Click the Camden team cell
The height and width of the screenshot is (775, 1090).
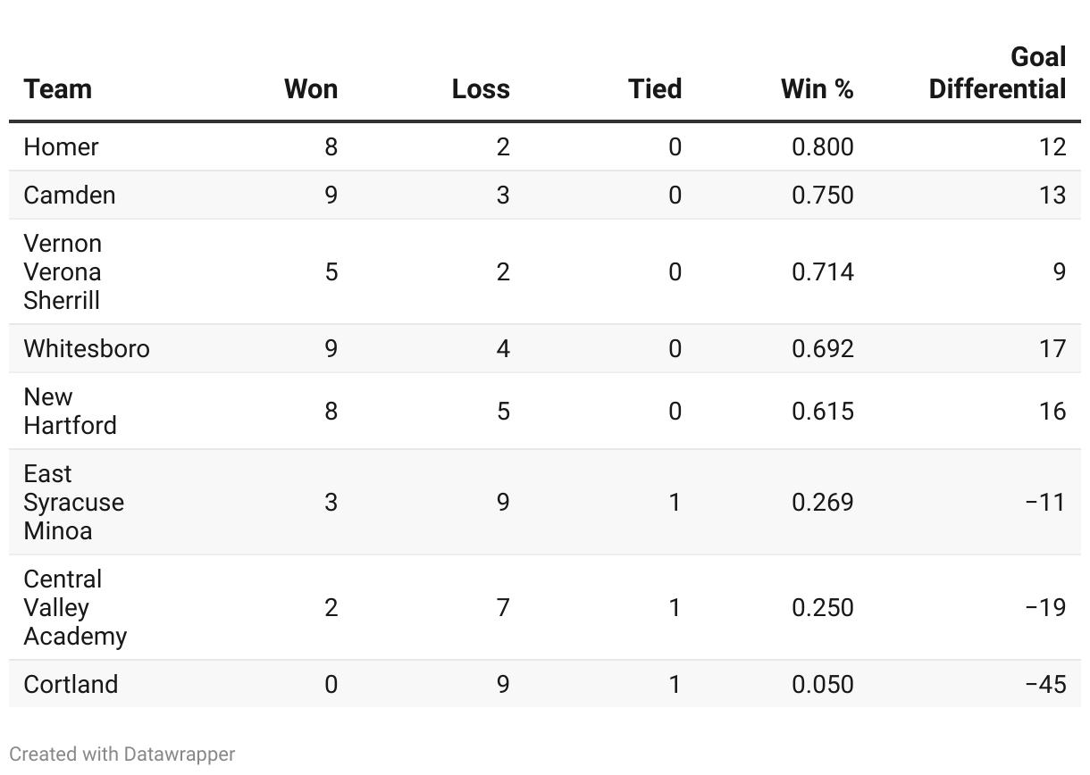tap(70, 195)
